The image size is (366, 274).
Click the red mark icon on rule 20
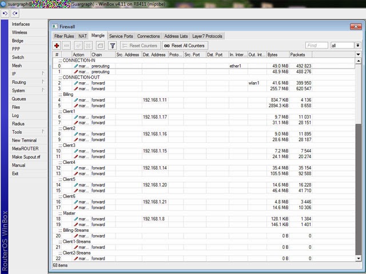coord(76,236)
